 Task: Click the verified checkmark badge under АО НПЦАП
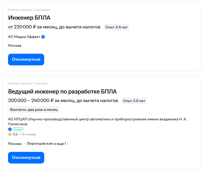coord(10,129)
